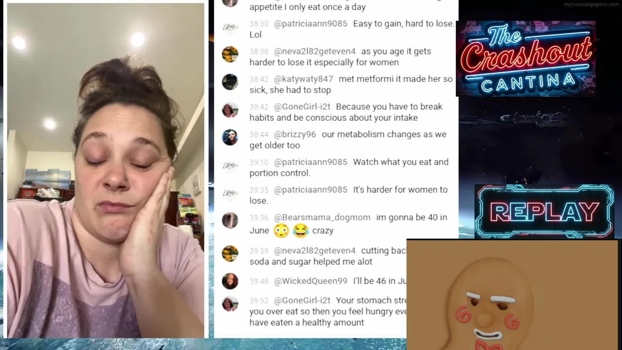The width and height of the screenshot is (622, 350).
Task: Click the webcam video feed
Action: tap(105, 170)
